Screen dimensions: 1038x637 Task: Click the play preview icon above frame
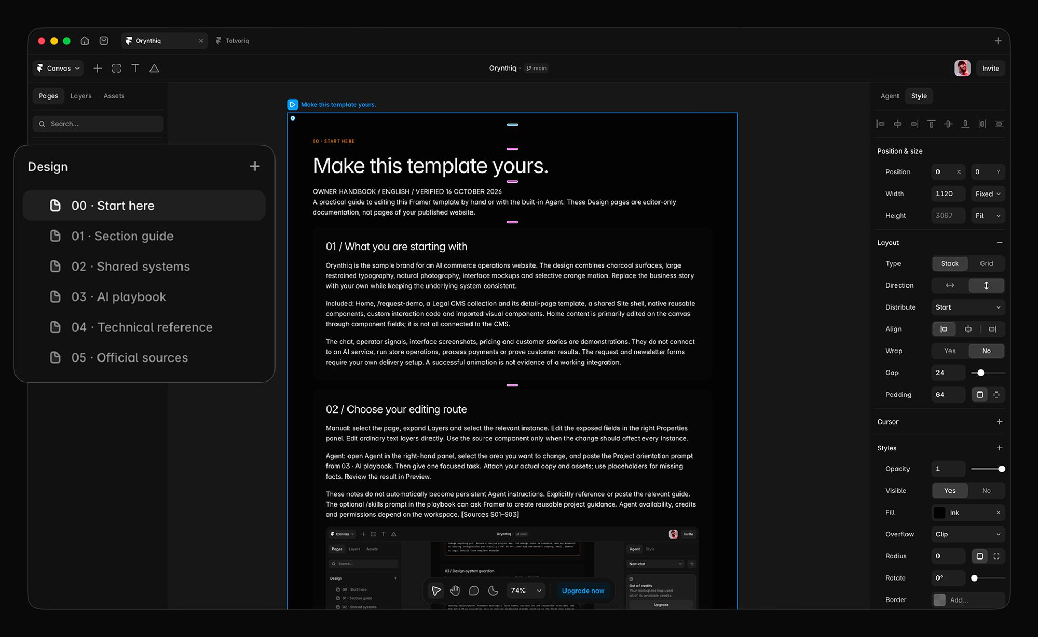click(x=293, y=104)
